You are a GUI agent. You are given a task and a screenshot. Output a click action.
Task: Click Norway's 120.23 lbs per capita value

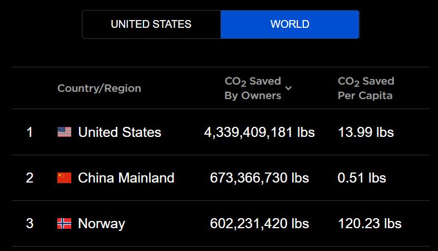370,223
